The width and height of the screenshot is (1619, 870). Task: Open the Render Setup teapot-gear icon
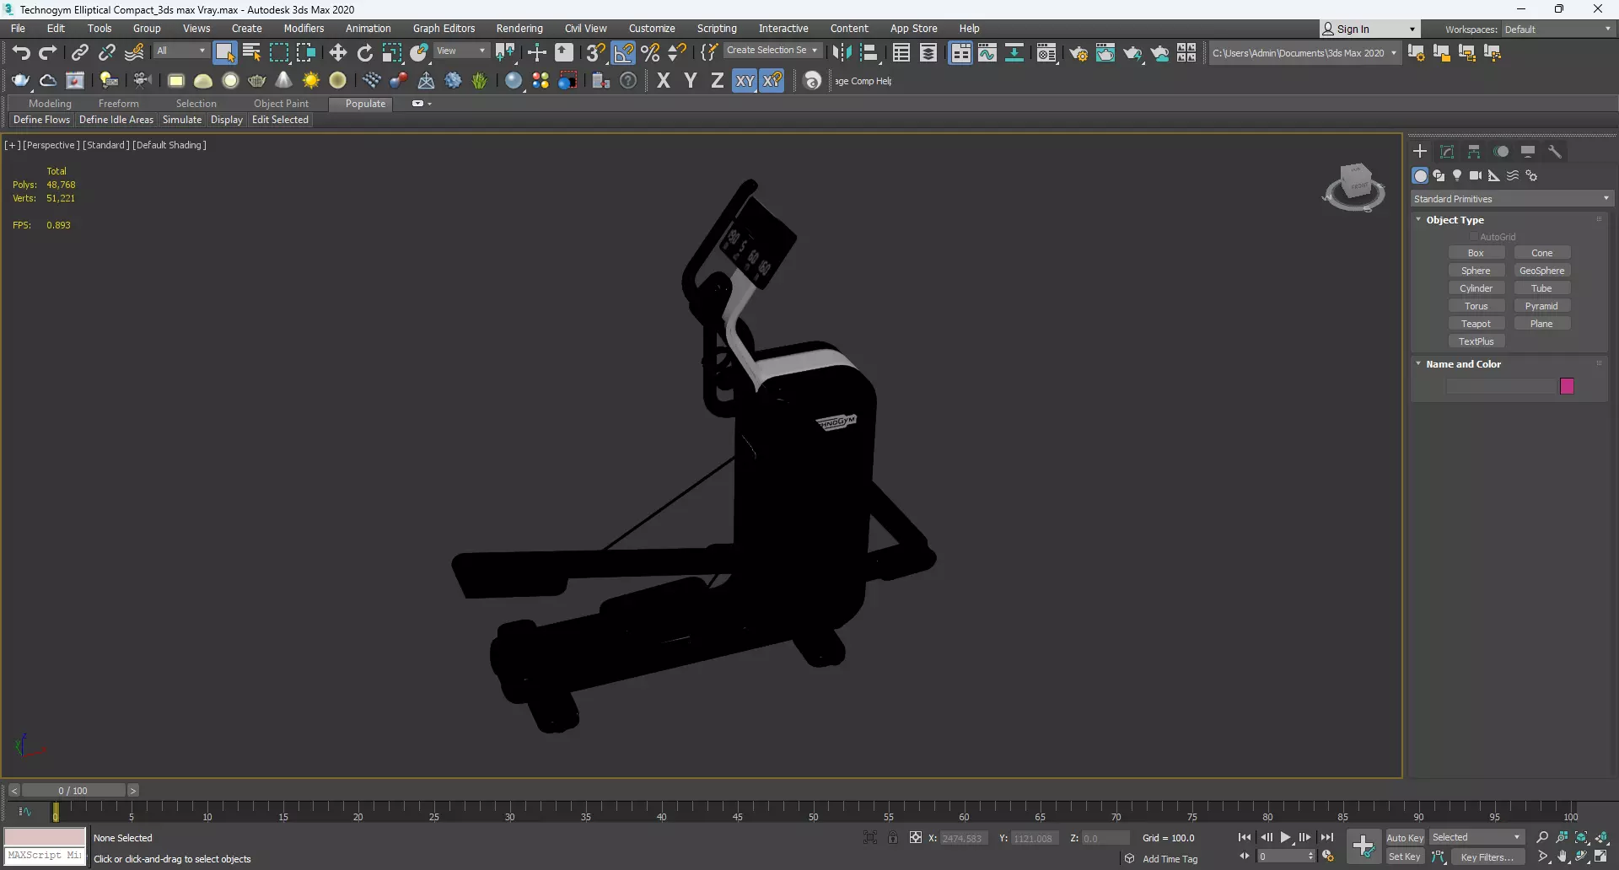[1078, 53]
